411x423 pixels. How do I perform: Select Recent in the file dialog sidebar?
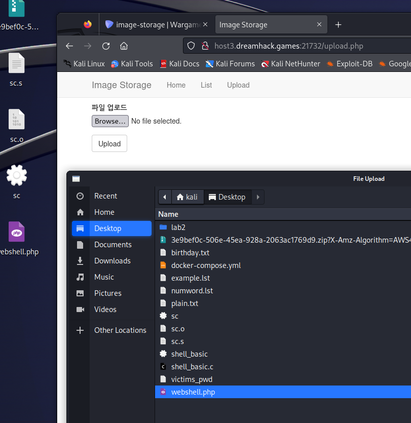pyautogui.click(x=111, y=196)
